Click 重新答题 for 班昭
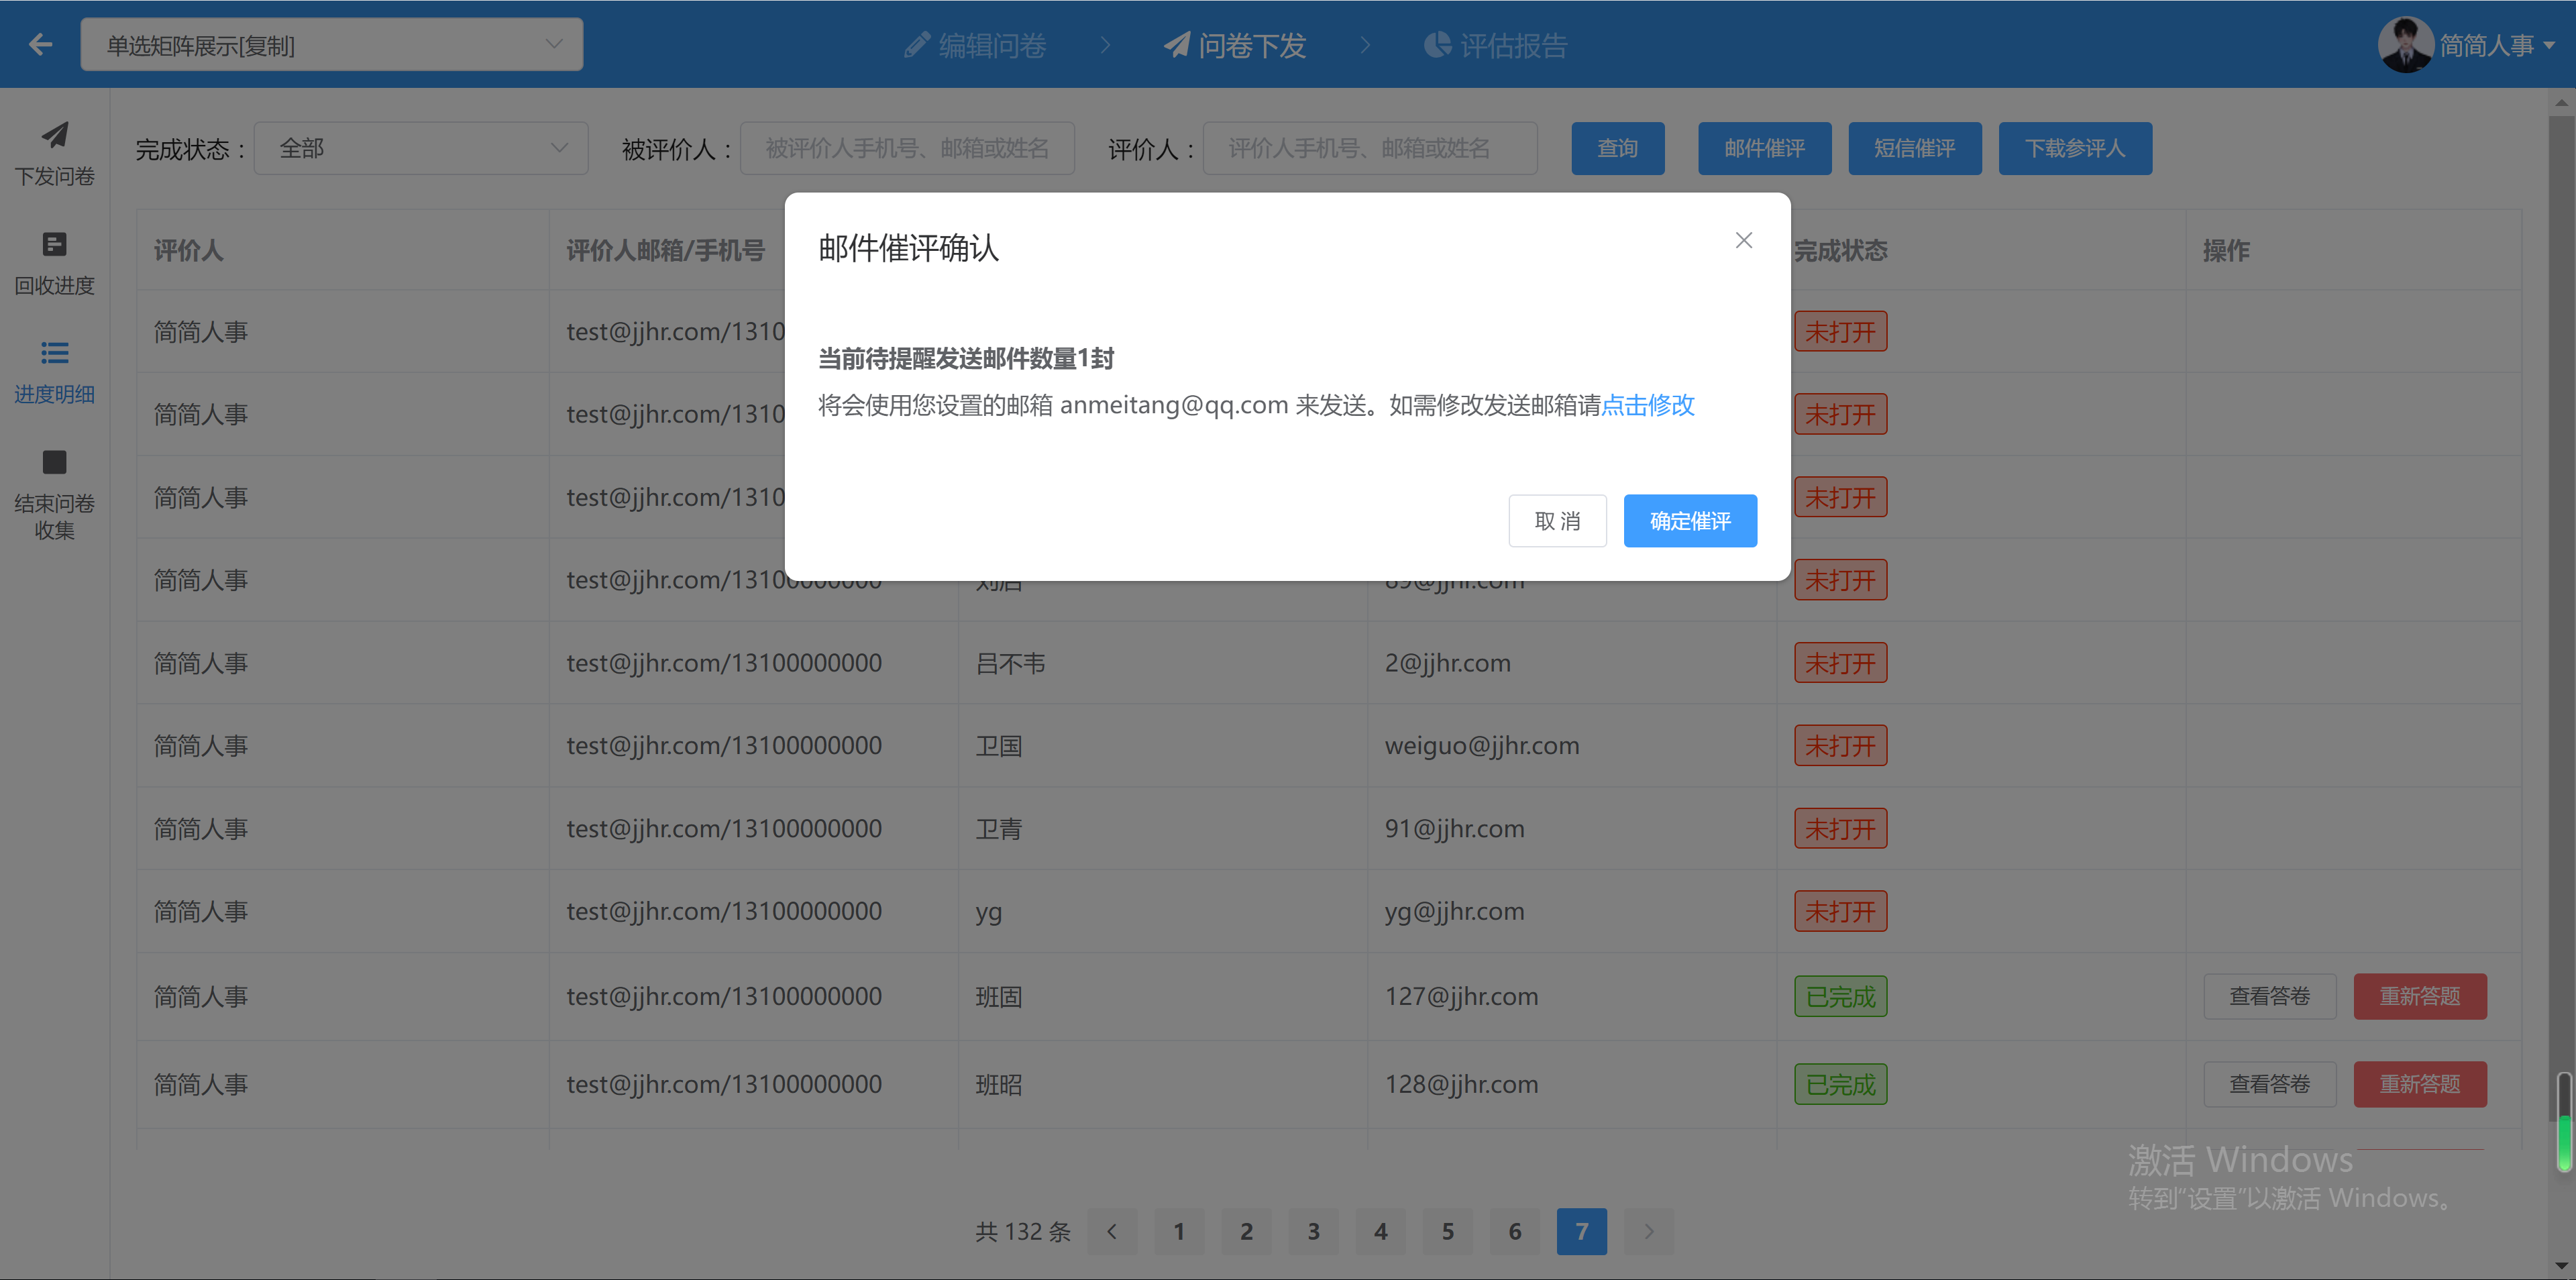The width and height of the screenshot is (2576, 1280). pyautogui.click(x=2420, y=1084)
